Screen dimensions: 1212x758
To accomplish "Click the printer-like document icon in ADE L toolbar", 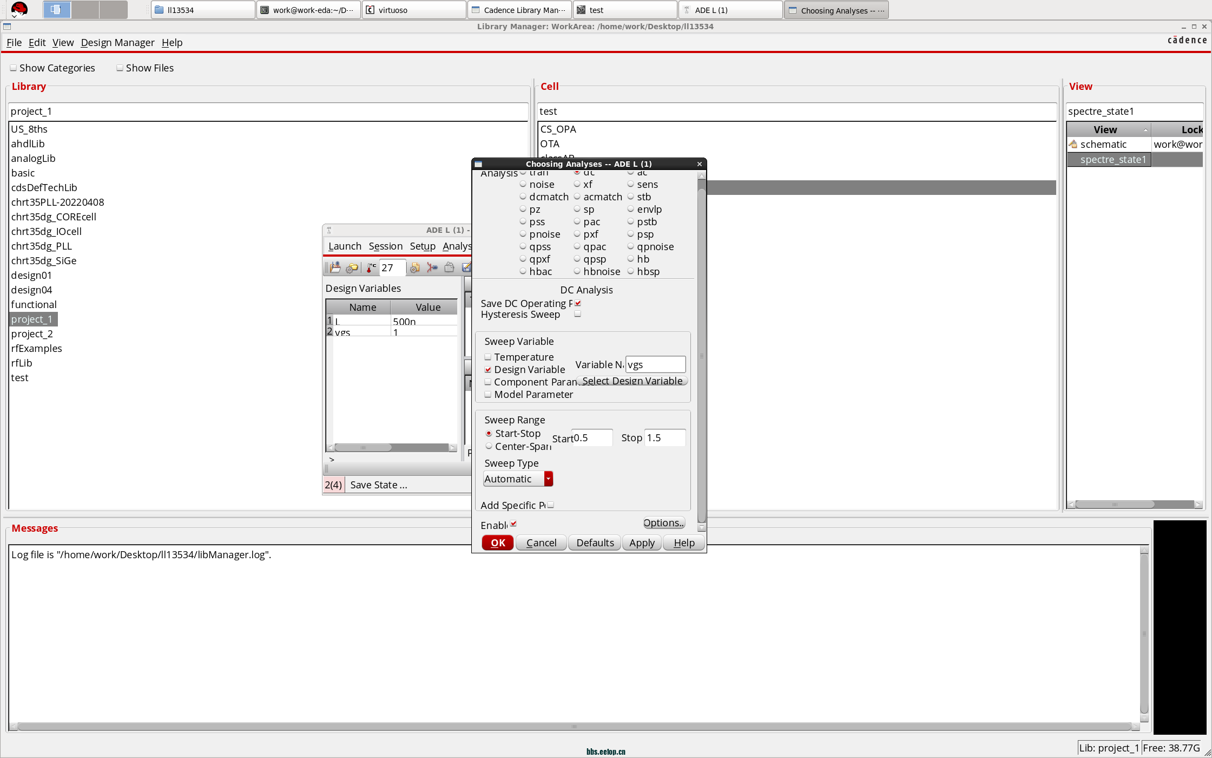I will tap(449, 267).
